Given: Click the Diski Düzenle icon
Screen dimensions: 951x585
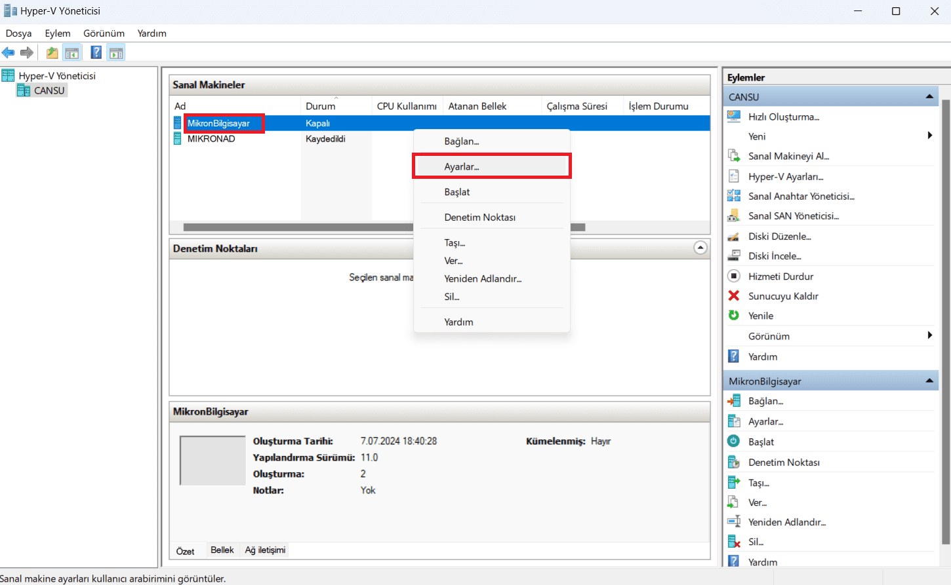Looking at the screenshot, I should coord(734,236).
